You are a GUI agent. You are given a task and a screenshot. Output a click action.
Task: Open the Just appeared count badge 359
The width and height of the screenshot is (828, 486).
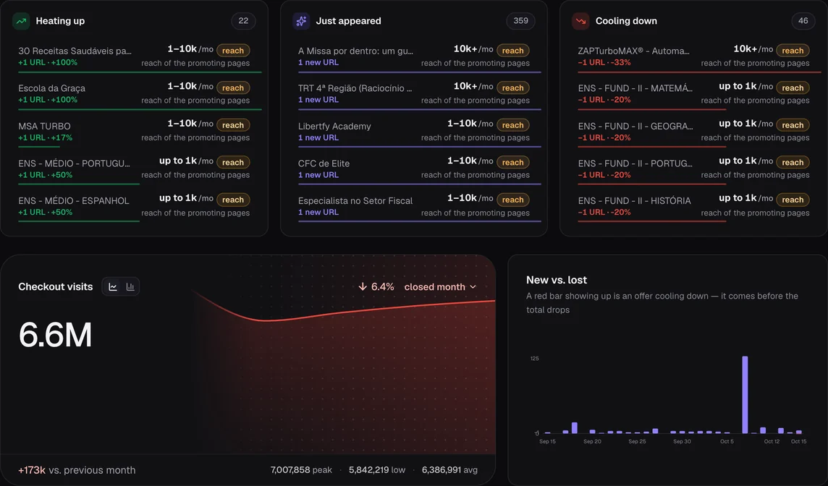click(x=520, y=20)
